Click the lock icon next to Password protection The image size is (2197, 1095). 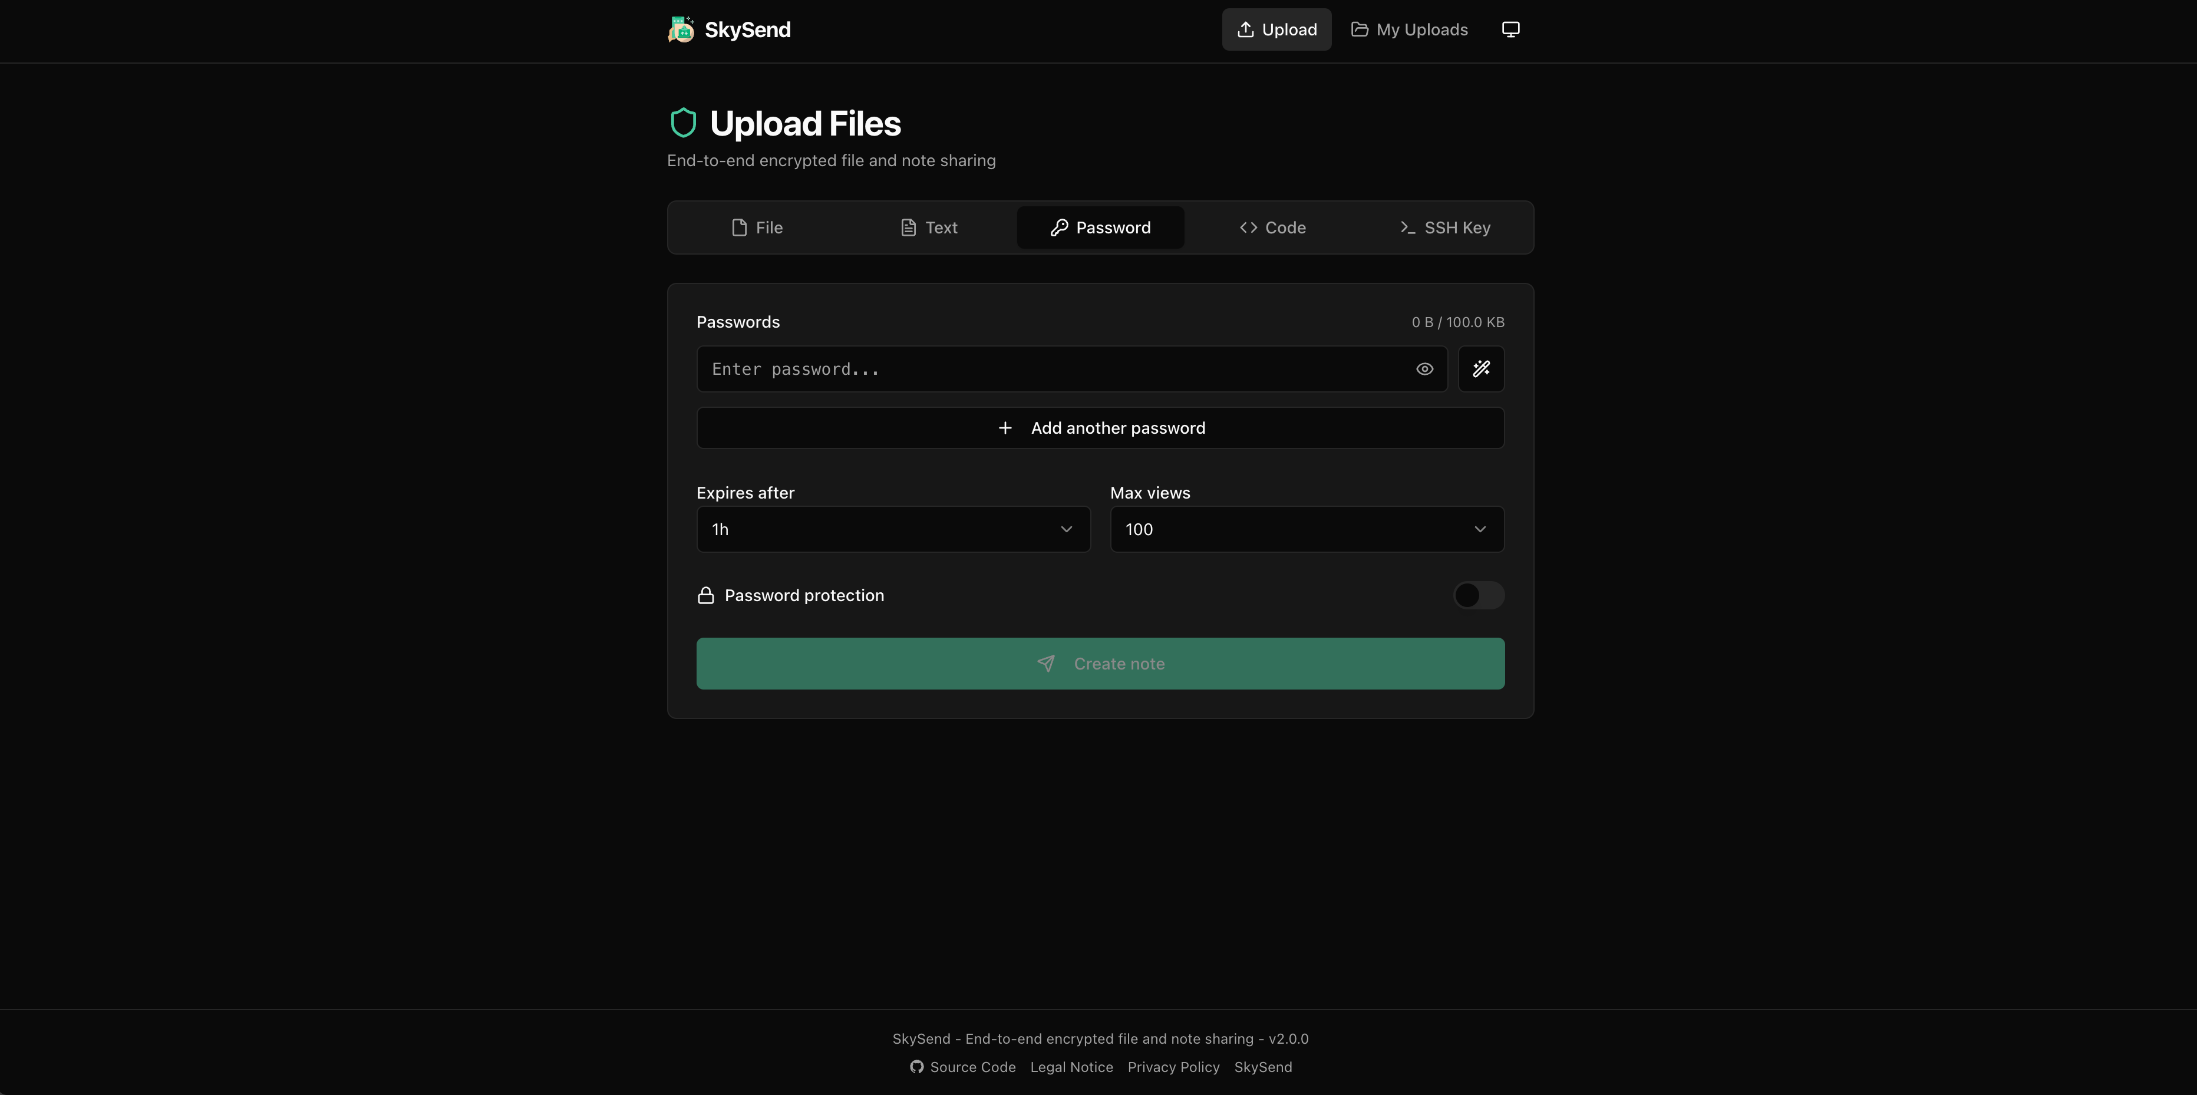[705, 595]
